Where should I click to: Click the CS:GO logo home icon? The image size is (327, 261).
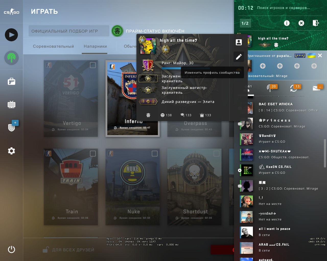tap(11, 12)
